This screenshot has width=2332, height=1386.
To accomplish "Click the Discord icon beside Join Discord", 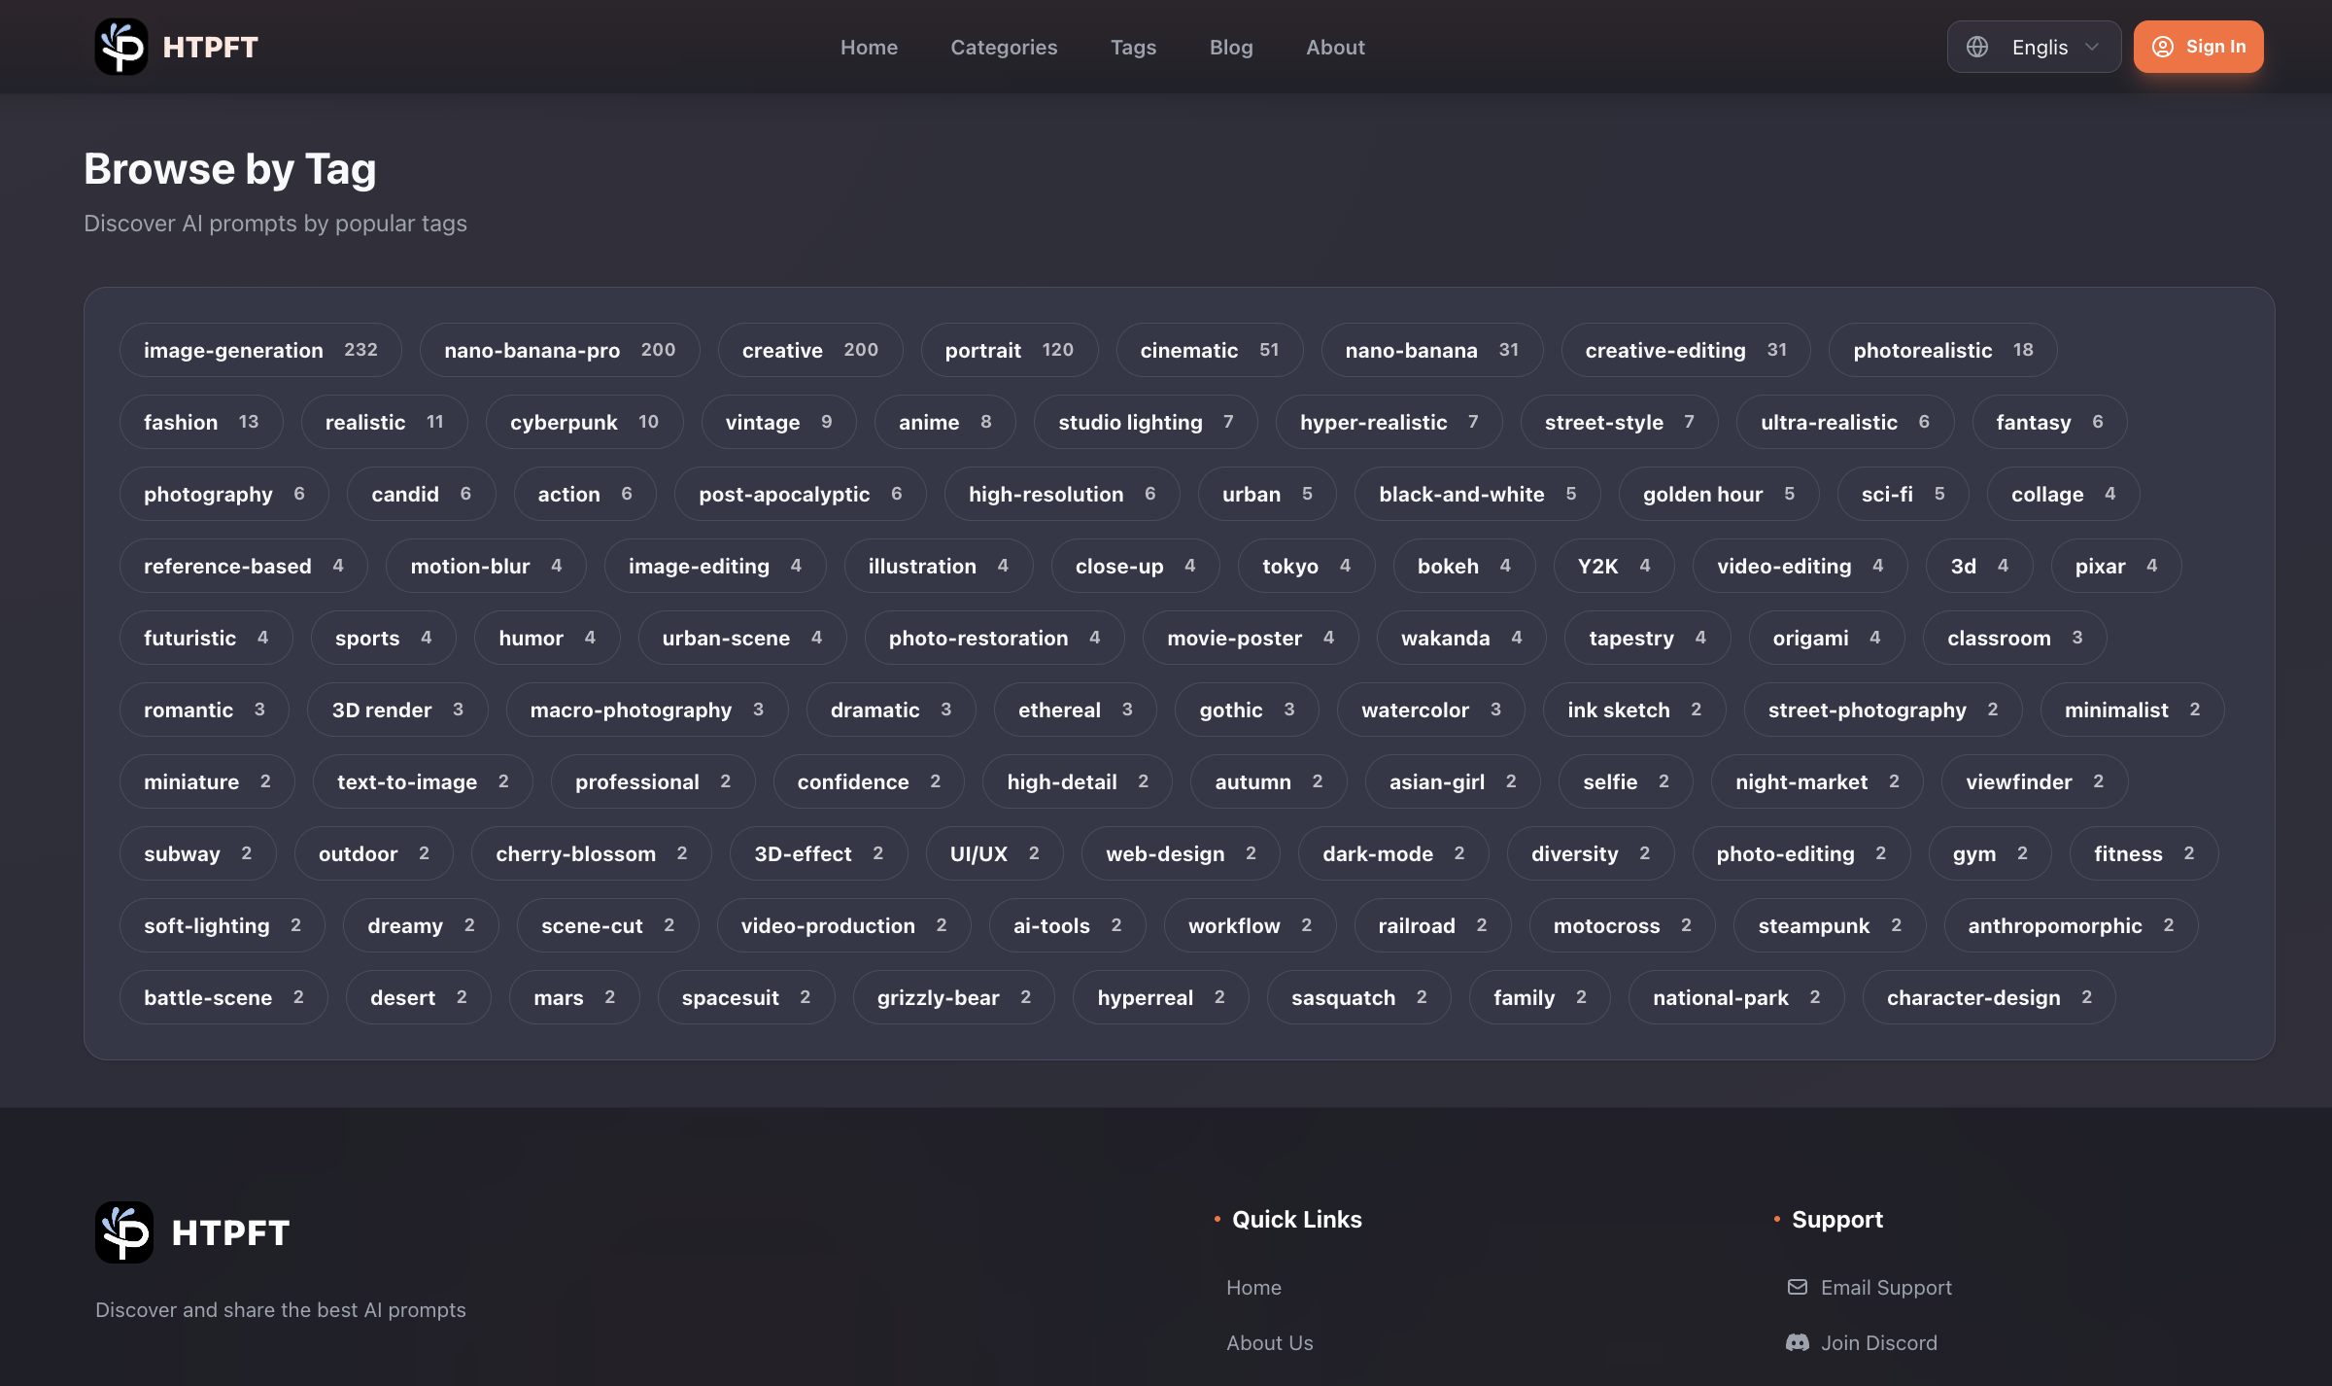I will [x=1797, y=1342].
